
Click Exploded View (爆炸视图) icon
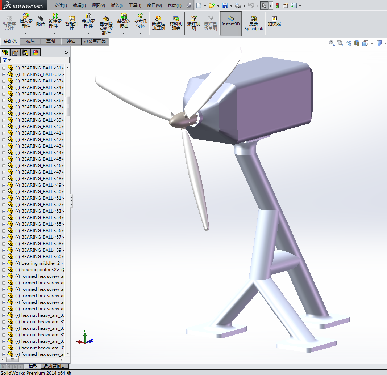(194, 23)
